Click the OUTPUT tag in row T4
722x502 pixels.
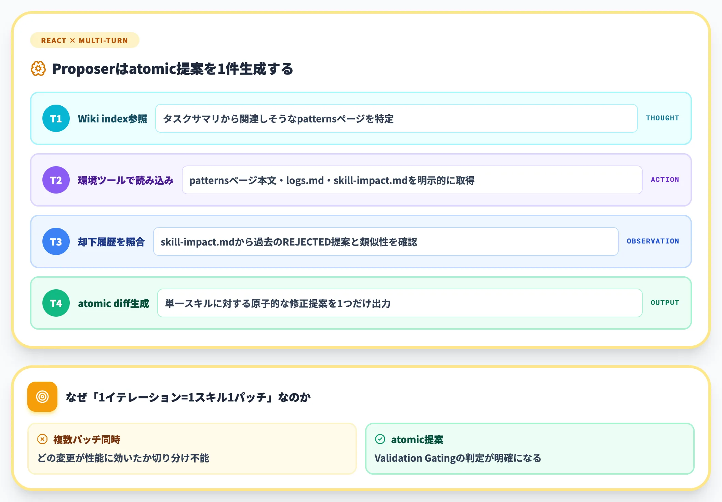(x=665, y=303)
